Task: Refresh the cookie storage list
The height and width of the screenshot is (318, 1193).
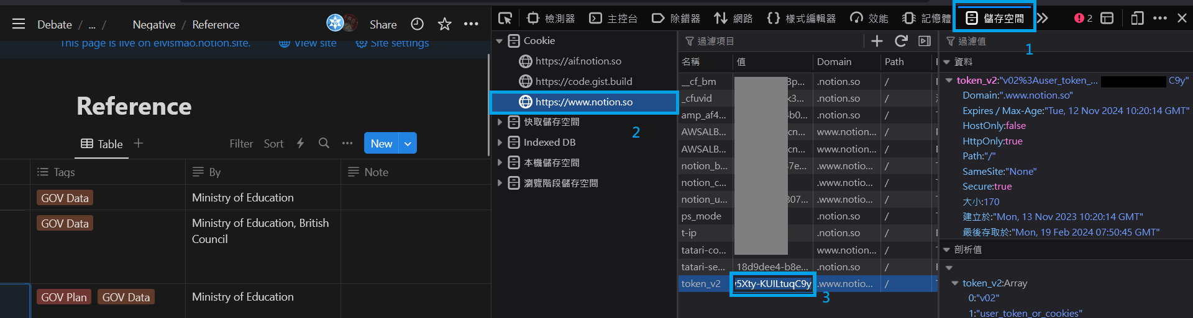Action: coord(901,41)
